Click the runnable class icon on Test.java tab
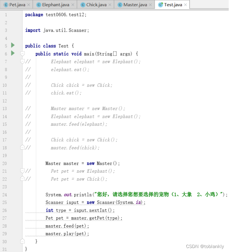The image size is (229, 252). [x=161, y=5]
